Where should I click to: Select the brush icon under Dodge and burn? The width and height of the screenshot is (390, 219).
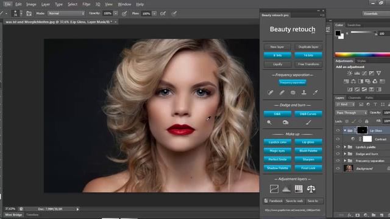[x=308, y=122]
